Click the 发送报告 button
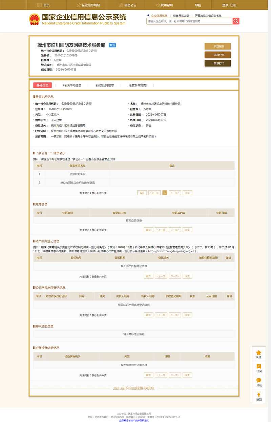The image size is (271, 422). (217, 46)
